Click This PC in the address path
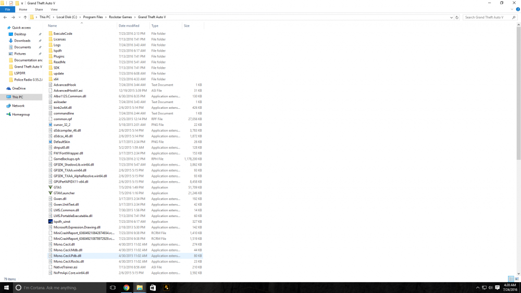The height and width of the screenshot is (293, 521). (45, 17)
